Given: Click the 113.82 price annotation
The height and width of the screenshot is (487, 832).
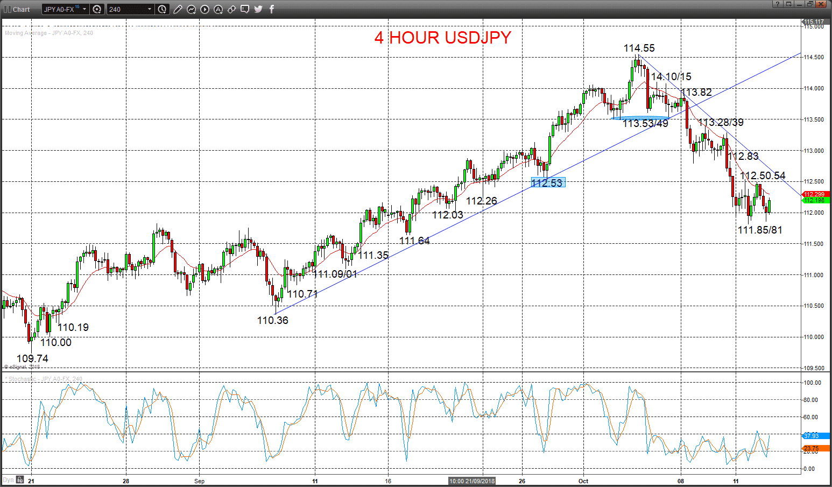Looking at the screenshot, I should coord(696,93).
